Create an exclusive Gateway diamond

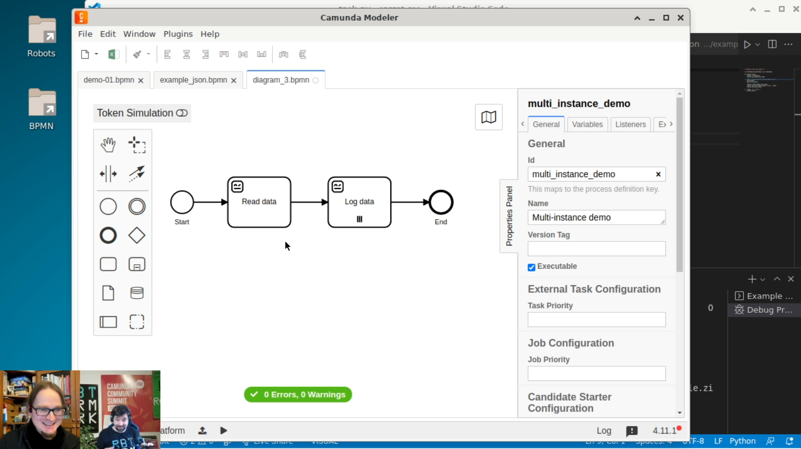(137, 235)
